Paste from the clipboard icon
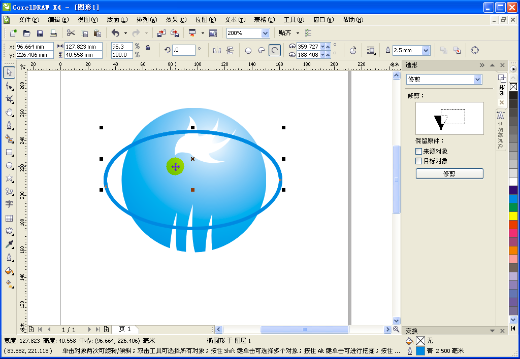Viewport: 520px width, 359px height. click(97, 33)
